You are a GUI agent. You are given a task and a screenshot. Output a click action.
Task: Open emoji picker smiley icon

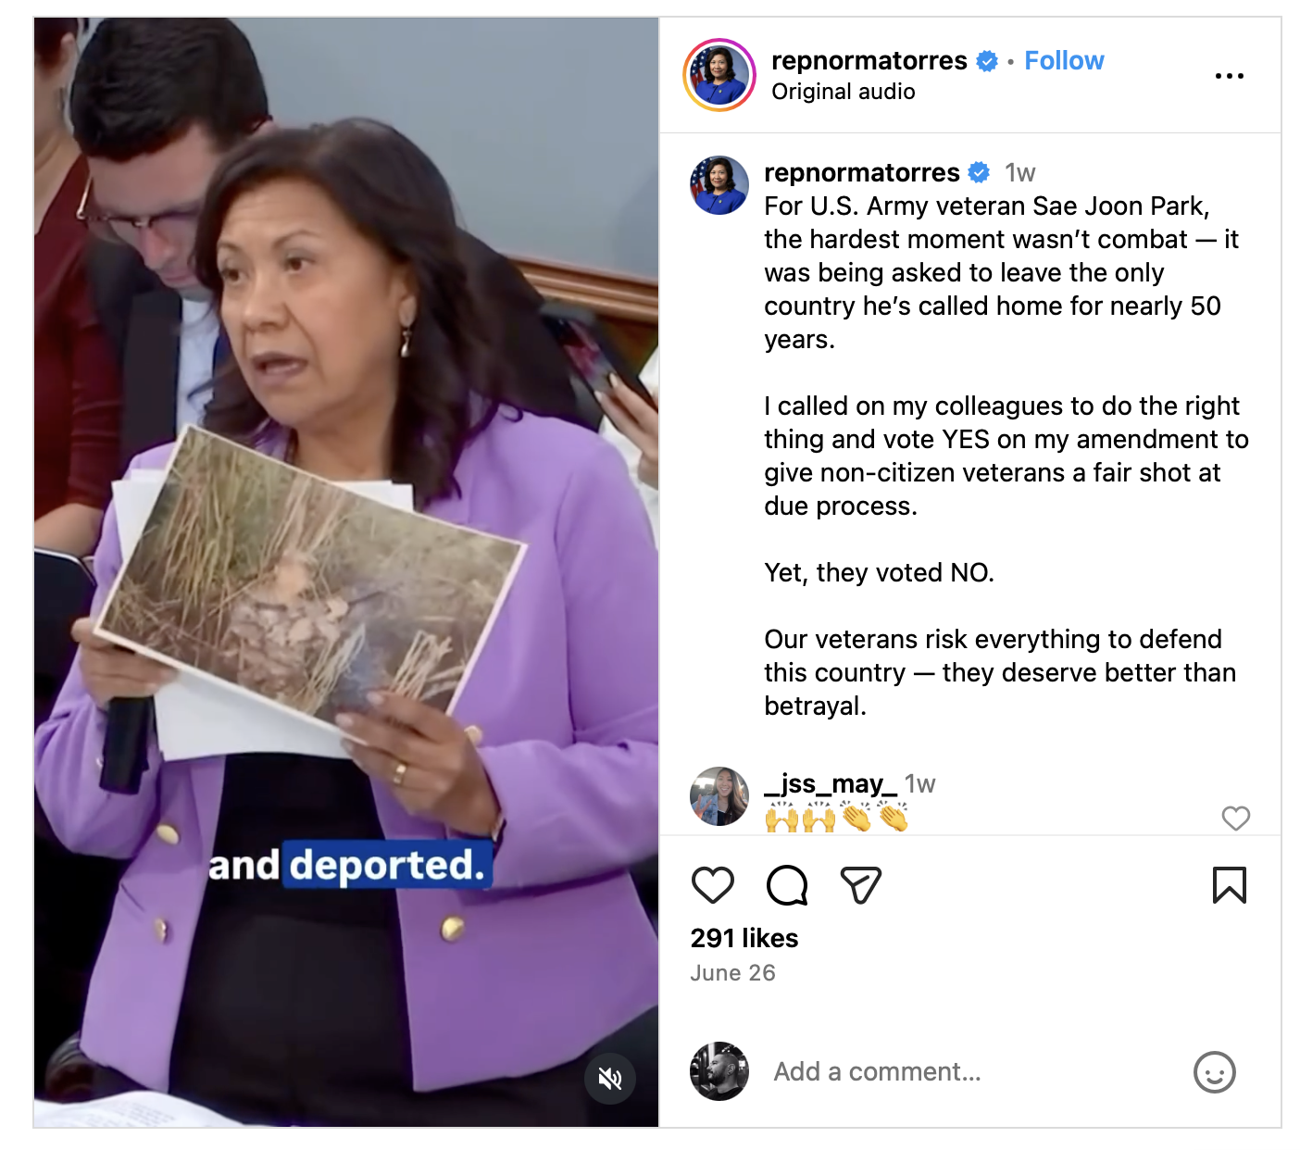pyautogui.click(x=1215, y=1072)
